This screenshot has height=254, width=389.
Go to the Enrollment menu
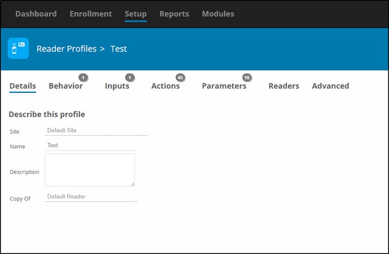91,14
